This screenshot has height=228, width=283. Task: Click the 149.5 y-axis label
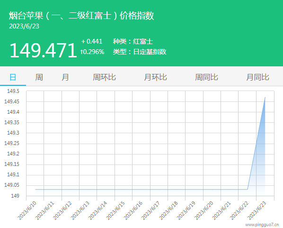(x=13, y=91)
